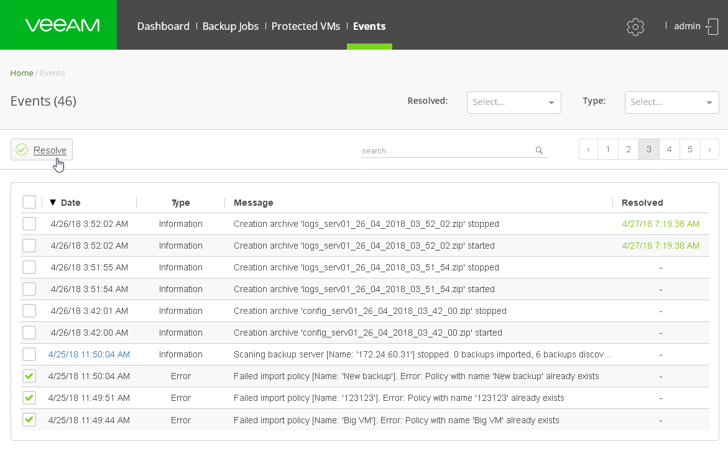Click the Home breadcrumb link
Viewport: 728px width, 450px height.
pyautogui.click(x=22, y=73)
